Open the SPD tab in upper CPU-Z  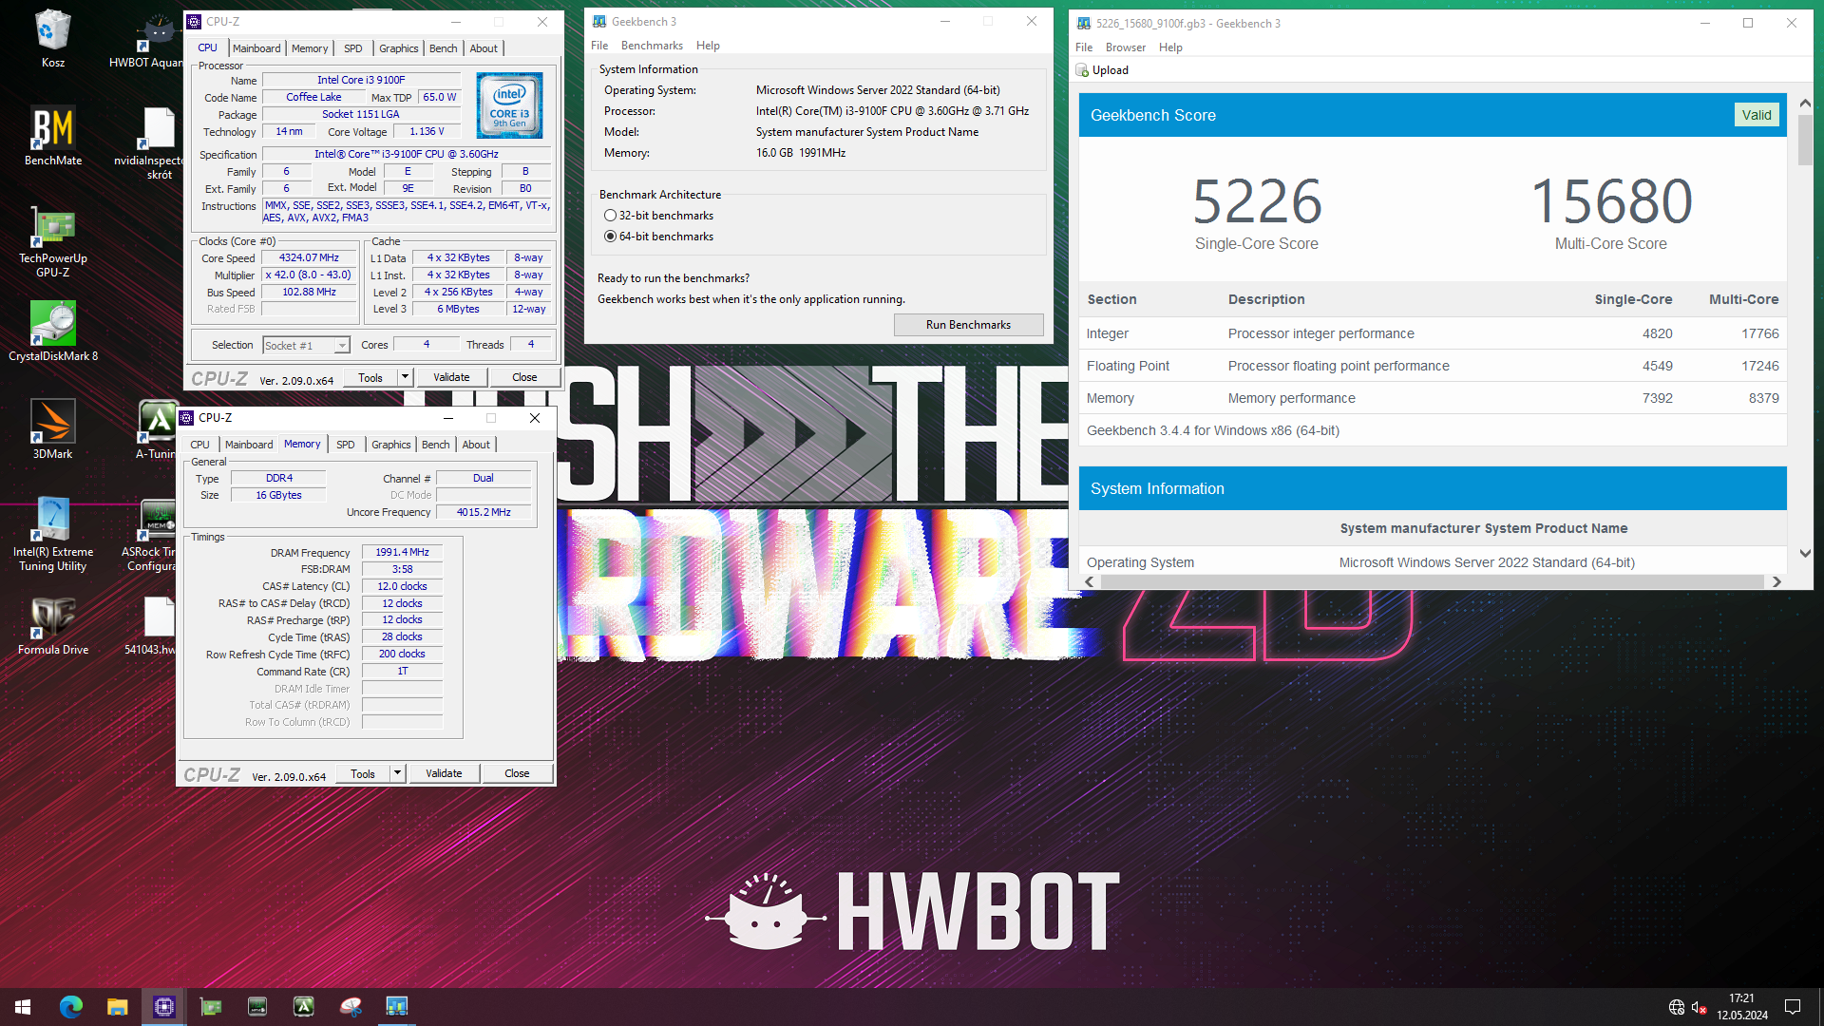(352, 48)
